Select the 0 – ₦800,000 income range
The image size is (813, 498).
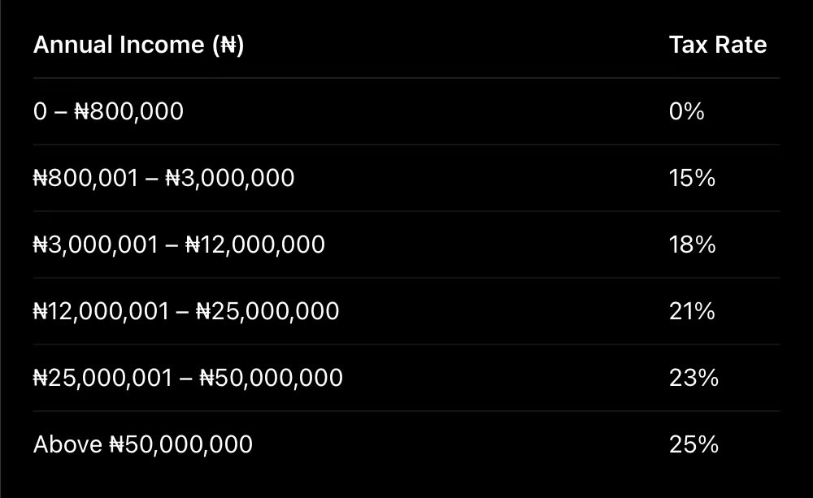(108, 111)
